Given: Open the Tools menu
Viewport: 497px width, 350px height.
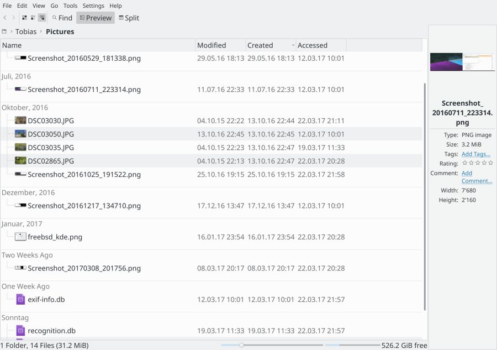Looking at the screenshot, I should pyautogui.click(x=70, y=6).
